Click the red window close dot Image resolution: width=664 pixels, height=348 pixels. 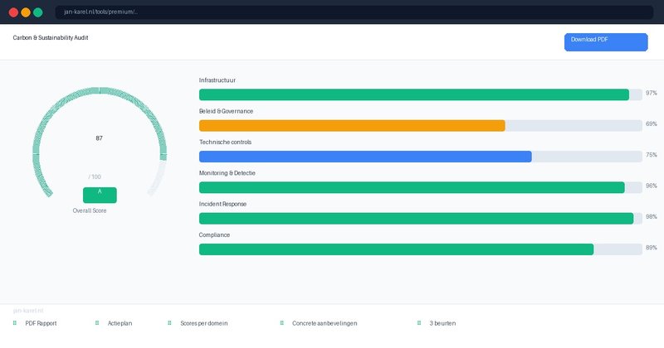point(13,12)
